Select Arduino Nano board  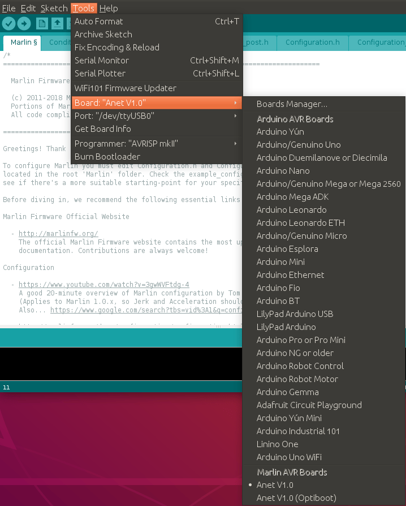click(324, 171)
